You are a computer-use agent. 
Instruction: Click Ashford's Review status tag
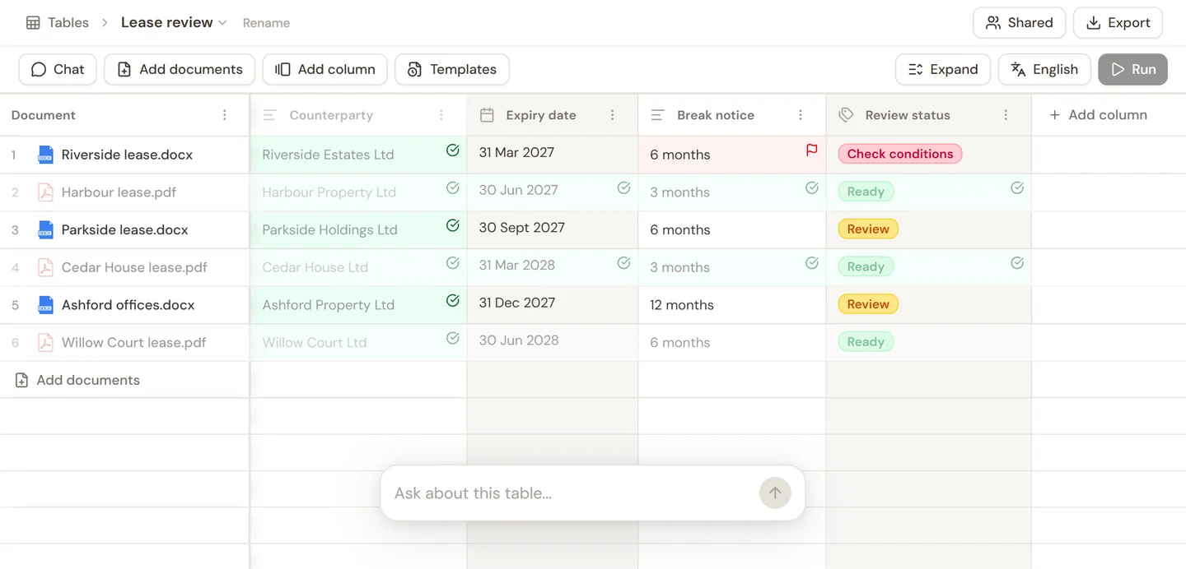point(868,304)
